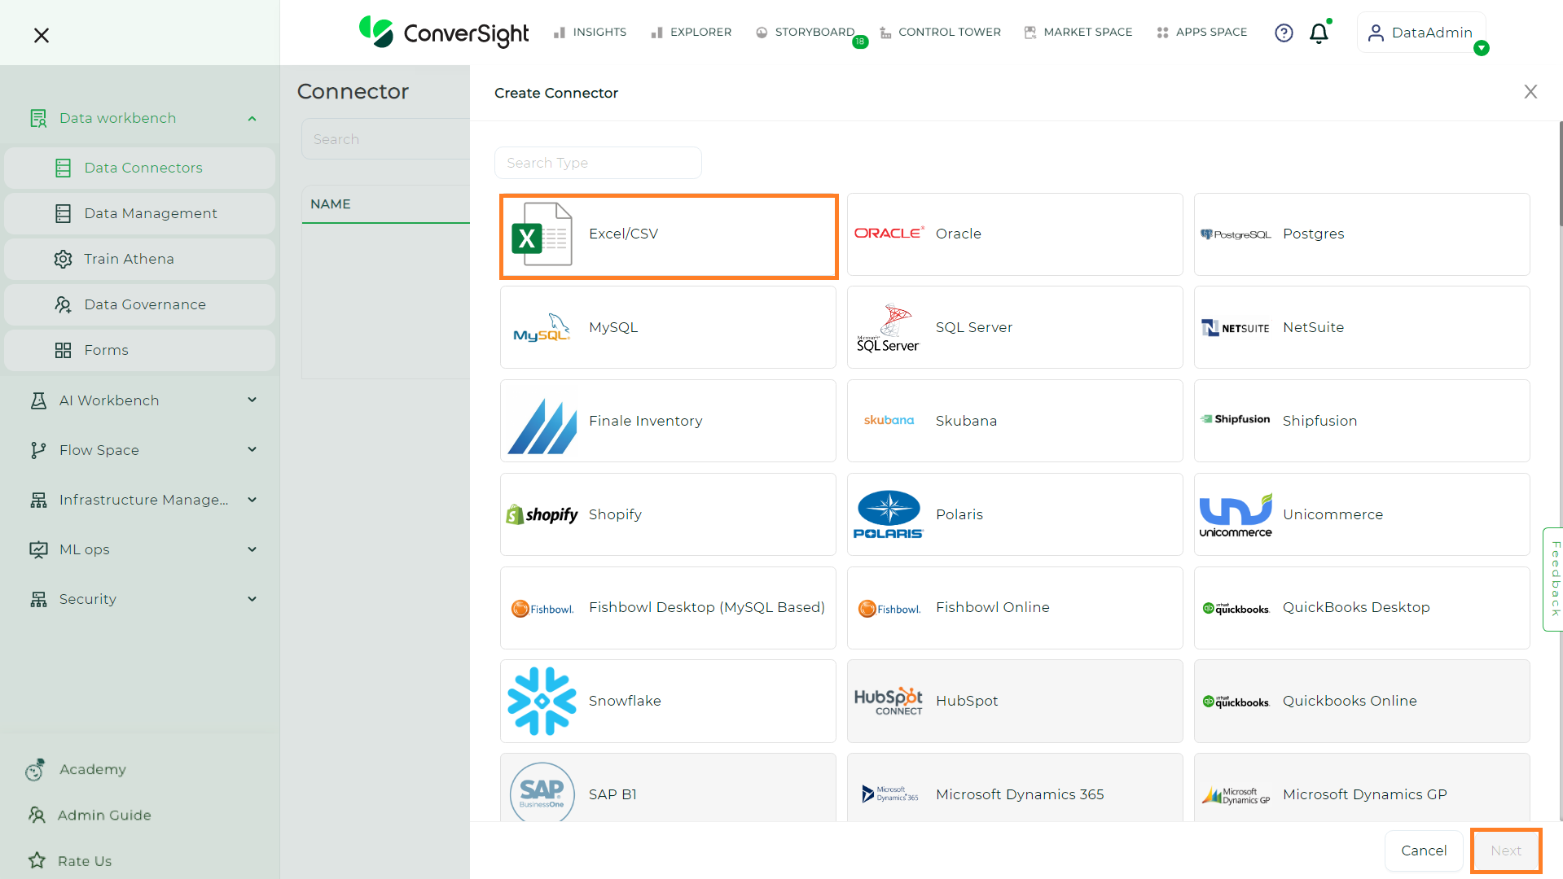Expand the Flow Space section
The width and height of the screenshot is (1563, 879).
click(x=252, y=449)
